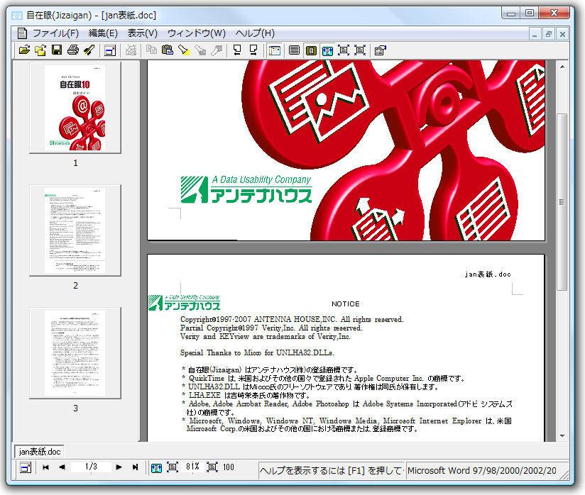
Task: Click fit-to-width icon in the bottom bar
Action: point(156,467)
